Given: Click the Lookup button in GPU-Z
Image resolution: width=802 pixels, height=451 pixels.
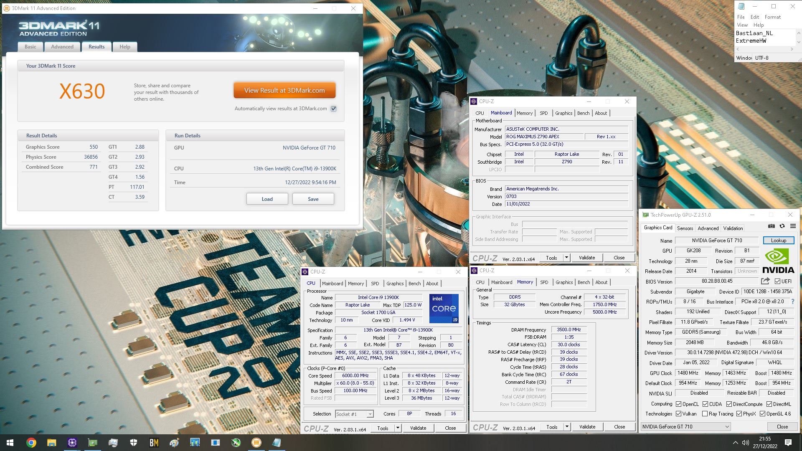Looking at the screenshot, I should coord(779,241).
